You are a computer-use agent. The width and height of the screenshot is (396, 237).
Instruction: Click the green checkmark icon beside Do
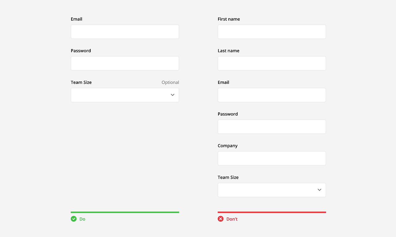point(74,219)
